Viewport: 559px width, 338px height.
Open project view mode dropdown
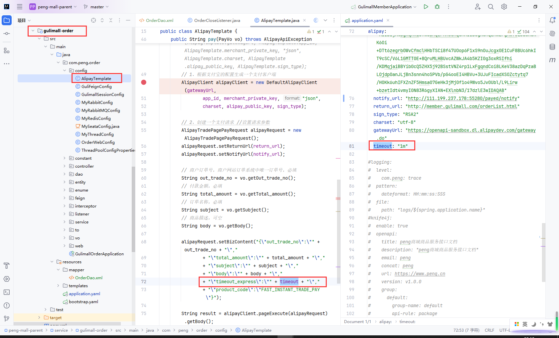24,20
